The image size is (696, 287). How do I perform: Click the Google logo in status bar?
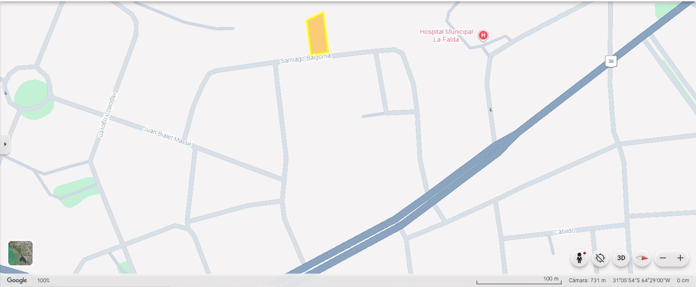[17, 280]
